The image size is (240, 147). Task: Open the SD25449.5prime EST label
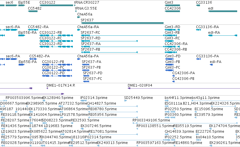point(138,98)
